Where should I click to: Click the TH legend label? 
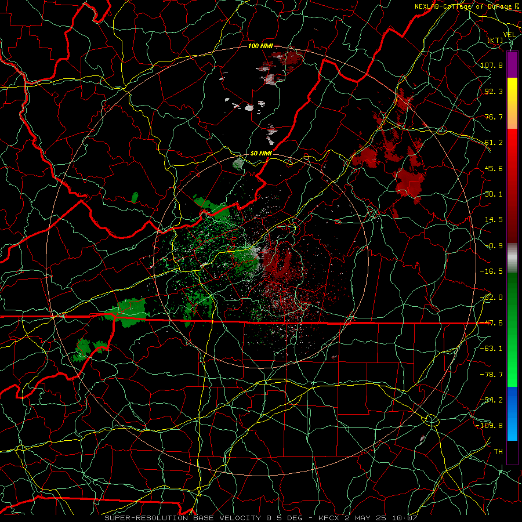(x=498, y=452)
